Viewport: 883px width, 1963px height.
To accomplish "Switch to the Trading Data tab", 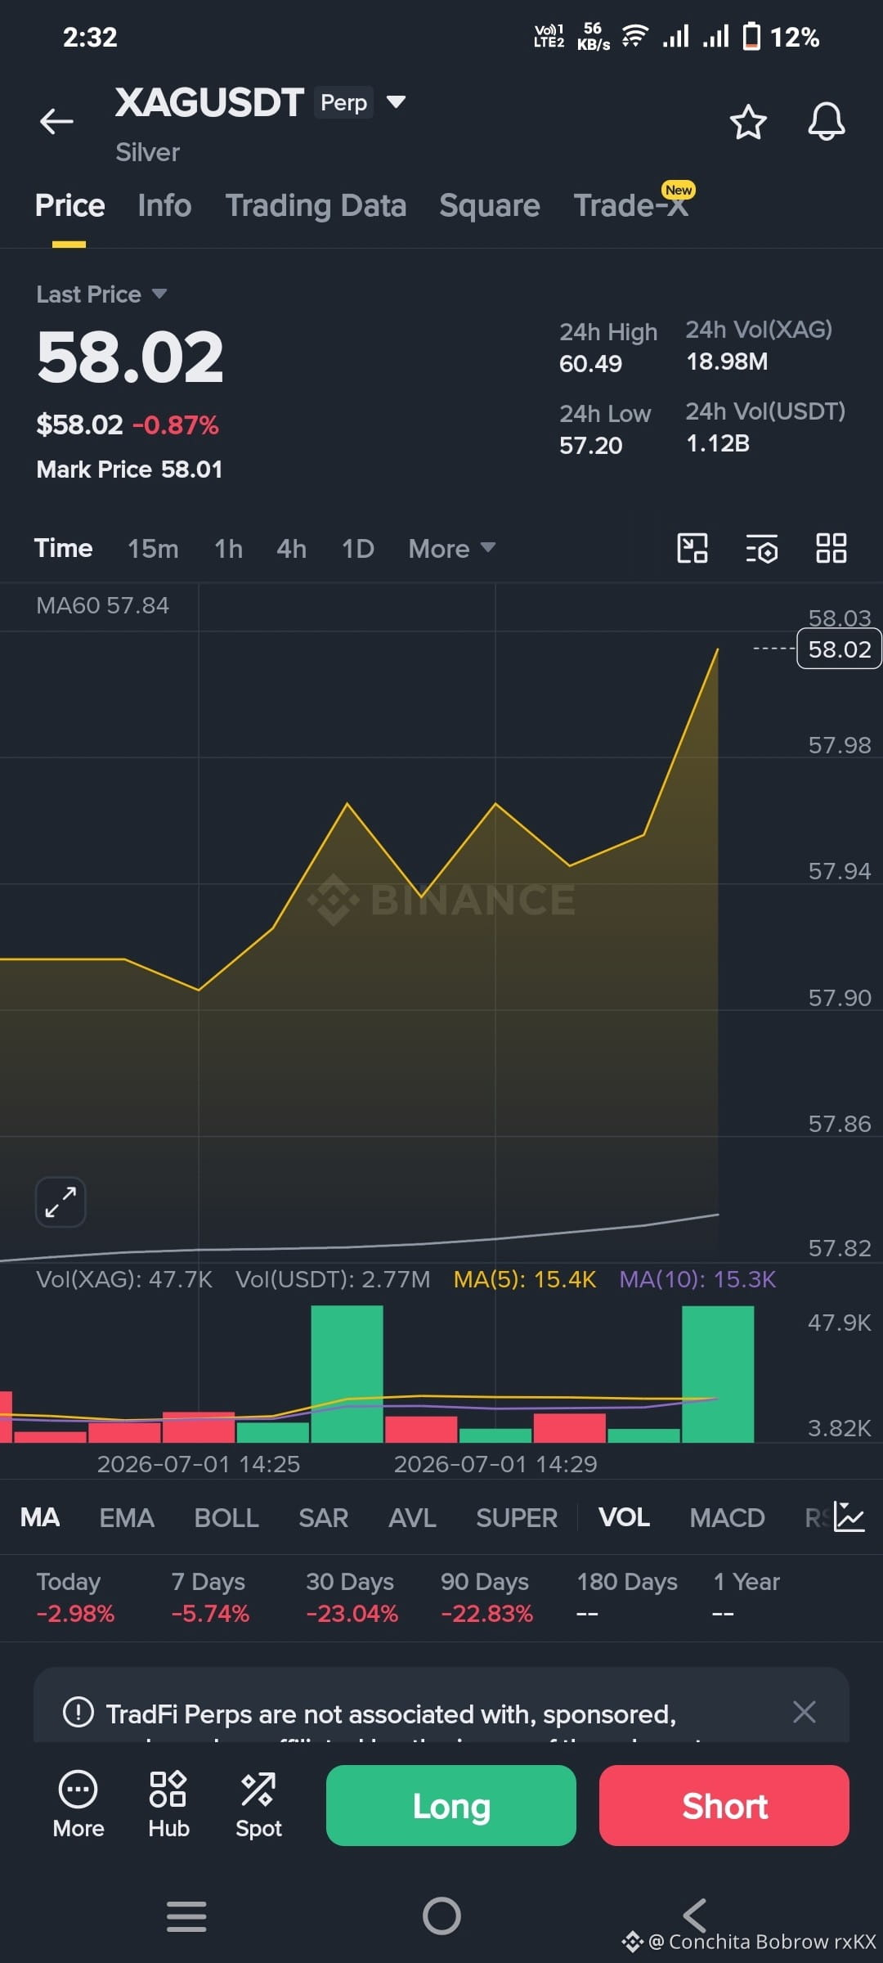I will (x=316, y=205).
